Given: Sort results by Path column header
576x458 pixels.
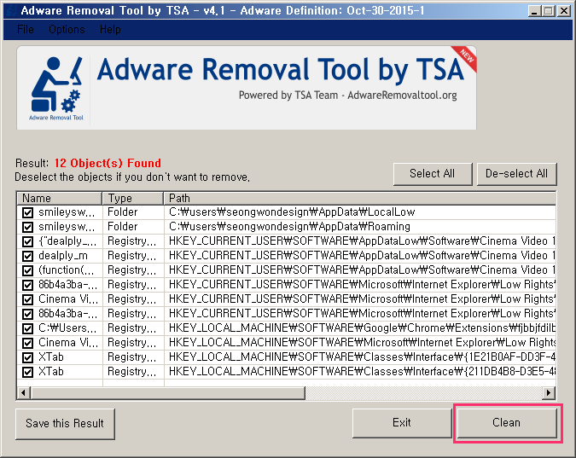Looking at the screenshot, I should pos(360,199).
